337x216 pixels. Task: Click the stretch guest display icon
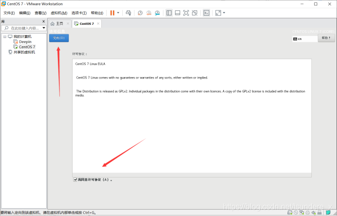tap(218, 13)
